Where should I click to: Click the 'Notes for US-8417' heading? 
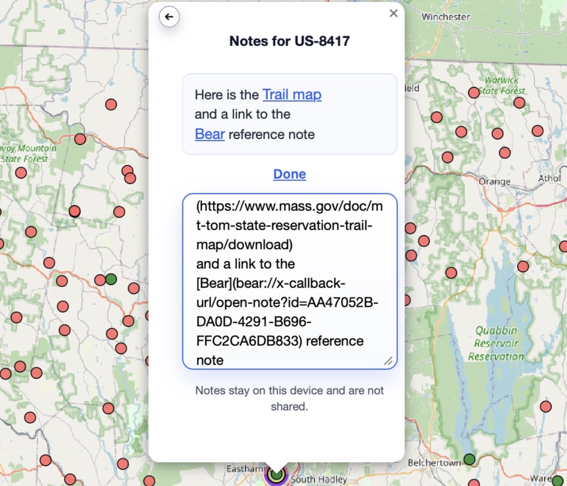click(x=289, y=41)
